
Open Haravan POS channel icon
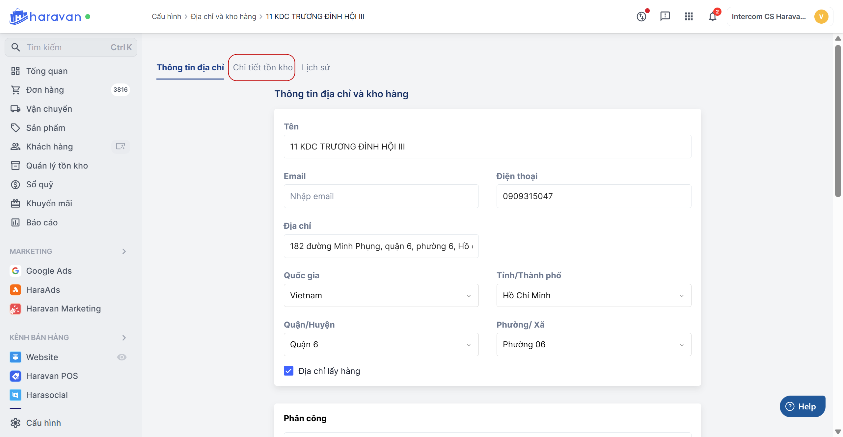tap(15, 376)
